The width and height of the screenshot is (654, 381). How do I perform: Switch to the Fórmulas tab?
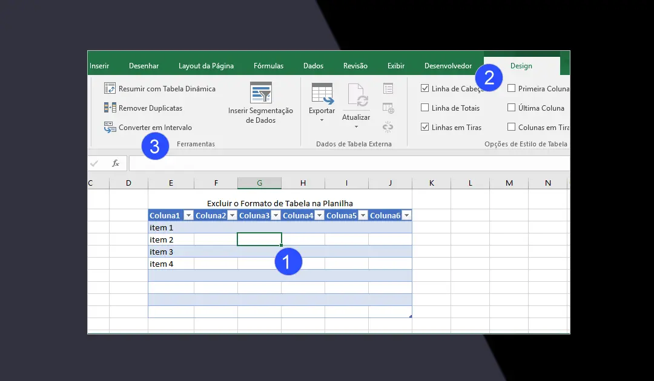268,66
